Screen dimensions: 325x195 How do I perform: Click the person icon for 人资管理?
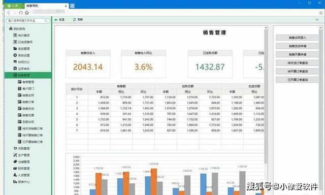click(x=15, y=175)
